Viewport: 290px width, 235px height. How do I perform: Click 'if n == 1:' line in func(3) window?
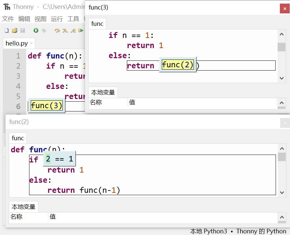(x=131, y=35)
